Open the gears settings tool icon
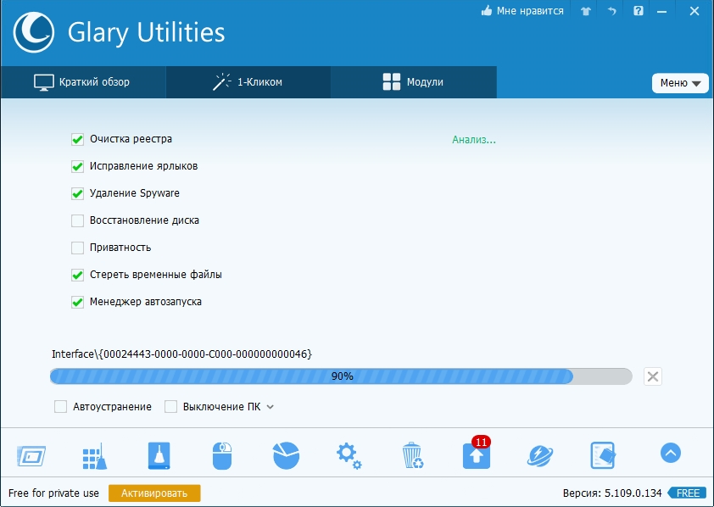The image size is (714, 507). (349, 455)
